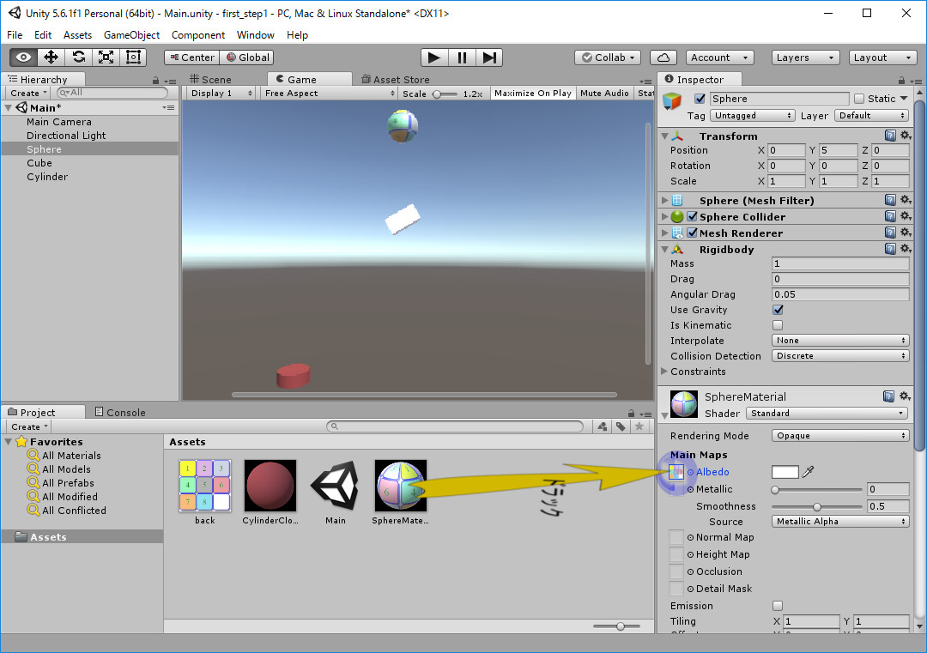Select the Rotate tool
This screenshot has height=653, width=927.
(78, 57)
